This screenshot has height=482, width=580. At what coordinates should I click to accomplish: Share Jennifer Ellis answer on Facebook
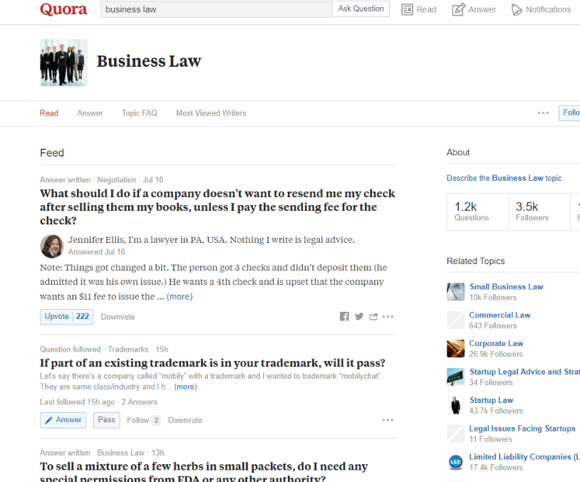click(344, 316)
